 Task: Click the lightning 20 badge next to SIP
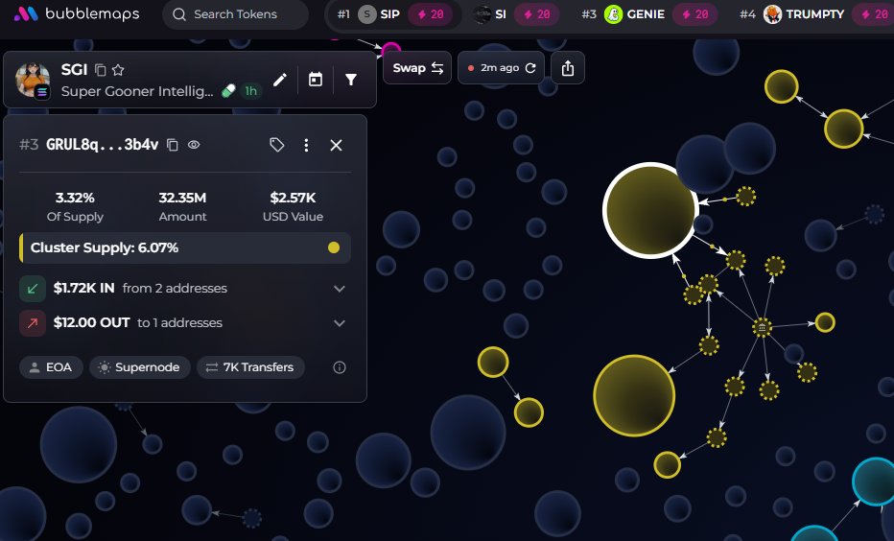click(431, 14)
